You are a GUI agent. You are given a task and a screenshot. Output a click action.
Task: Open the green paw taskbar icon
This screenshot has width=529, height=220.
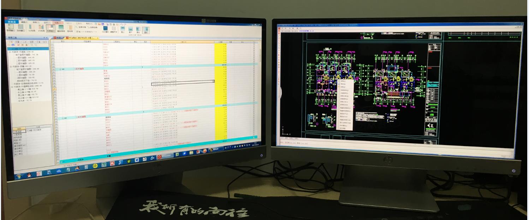point(129,161)
